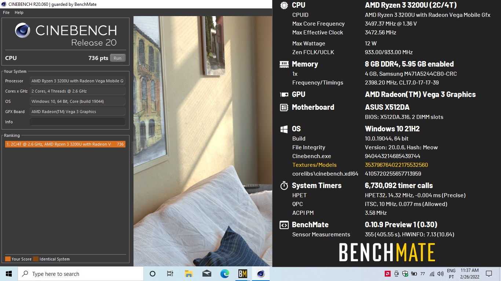
Task: Click the Cinebench logo sphere icon
Action: coord(23,30)
